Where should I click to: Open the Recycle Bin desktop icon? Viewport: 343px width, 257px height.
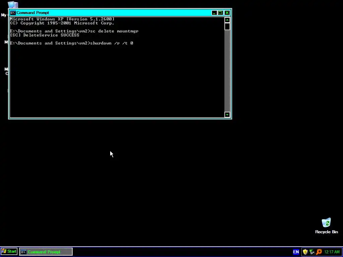(x=326, y=223)
